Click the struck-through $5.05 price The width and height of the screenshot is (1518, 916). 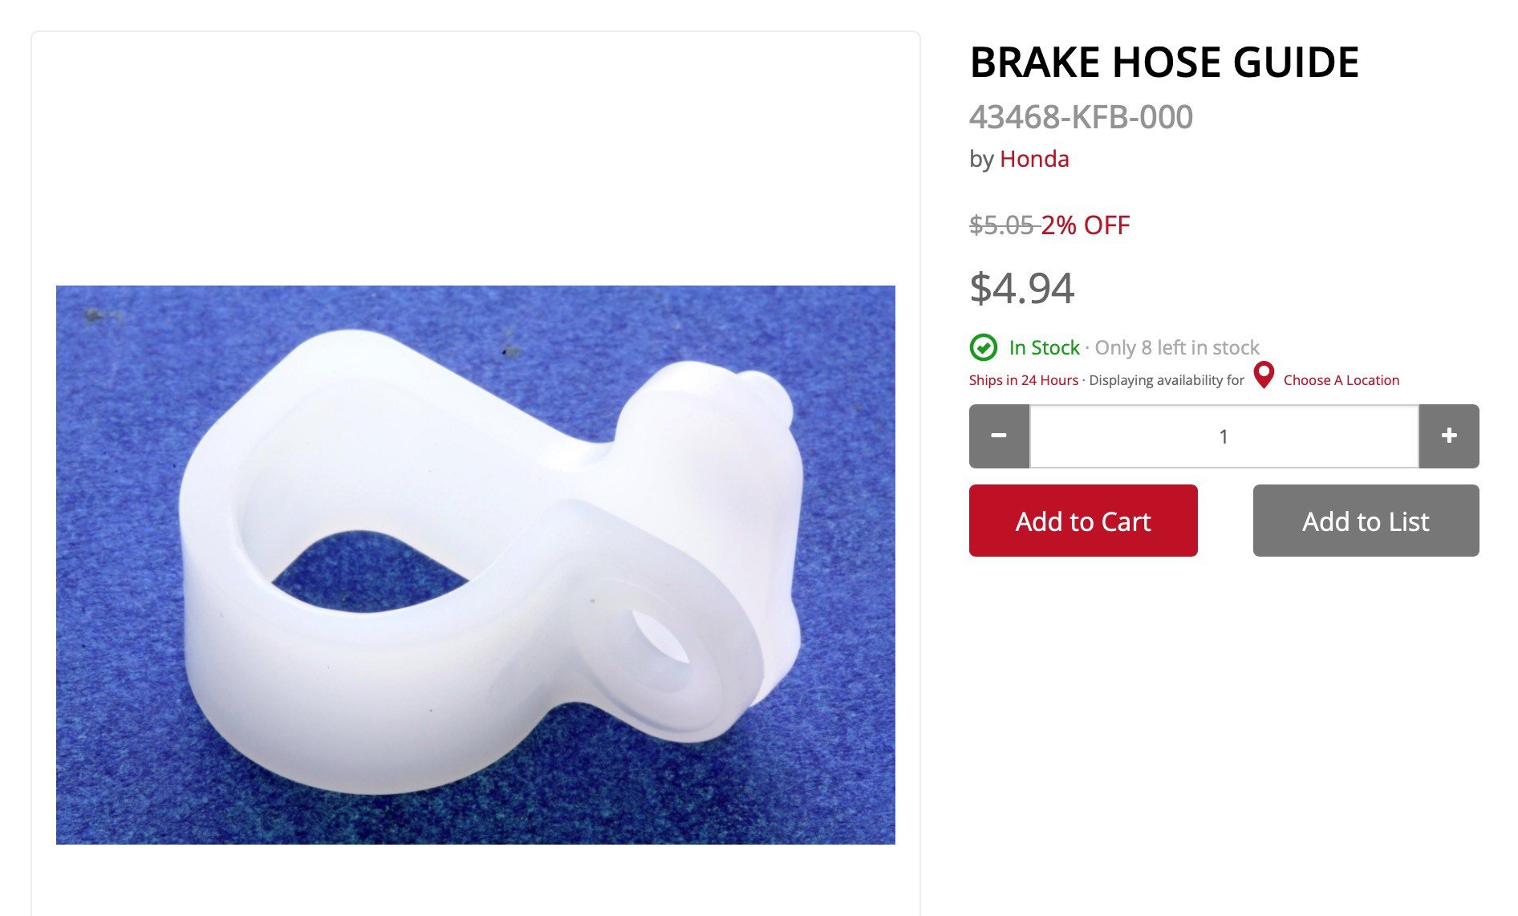pyautogui.click(x=1002, y=225)
